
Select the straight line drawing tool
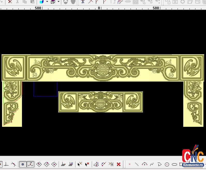point(137,164)
